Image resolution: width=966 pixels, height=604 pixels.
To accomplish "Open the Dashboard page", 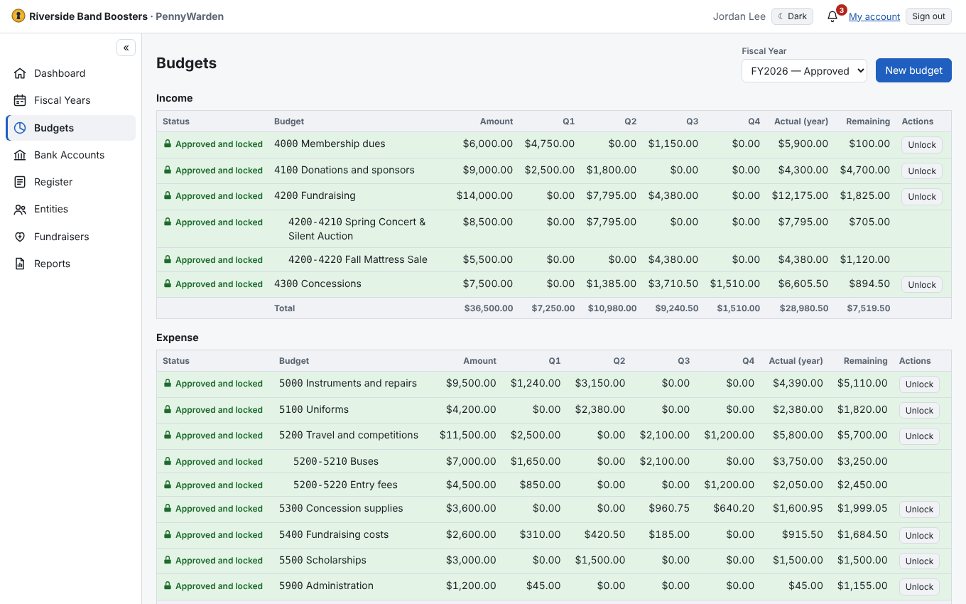I will click(70, 73).
